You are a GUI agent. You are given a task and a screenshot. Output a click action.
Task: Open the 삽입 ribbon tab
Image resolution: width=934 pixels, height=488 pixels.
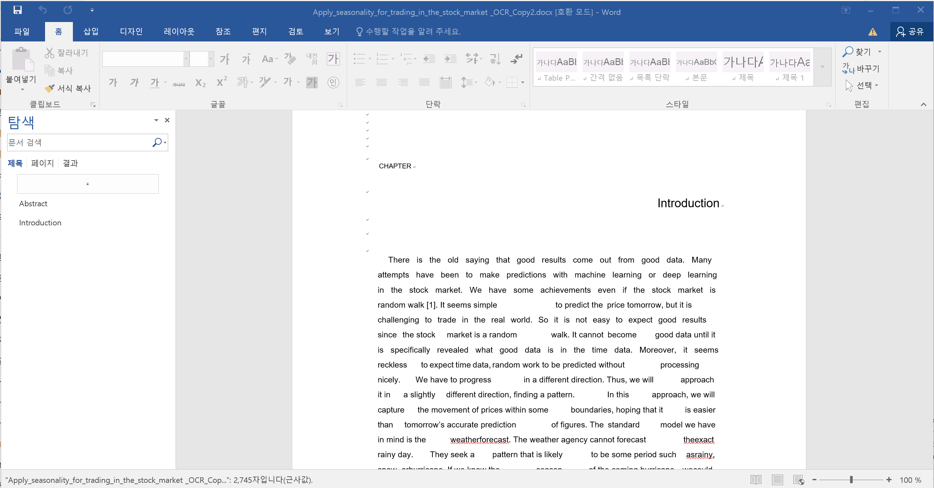[91, 31]
